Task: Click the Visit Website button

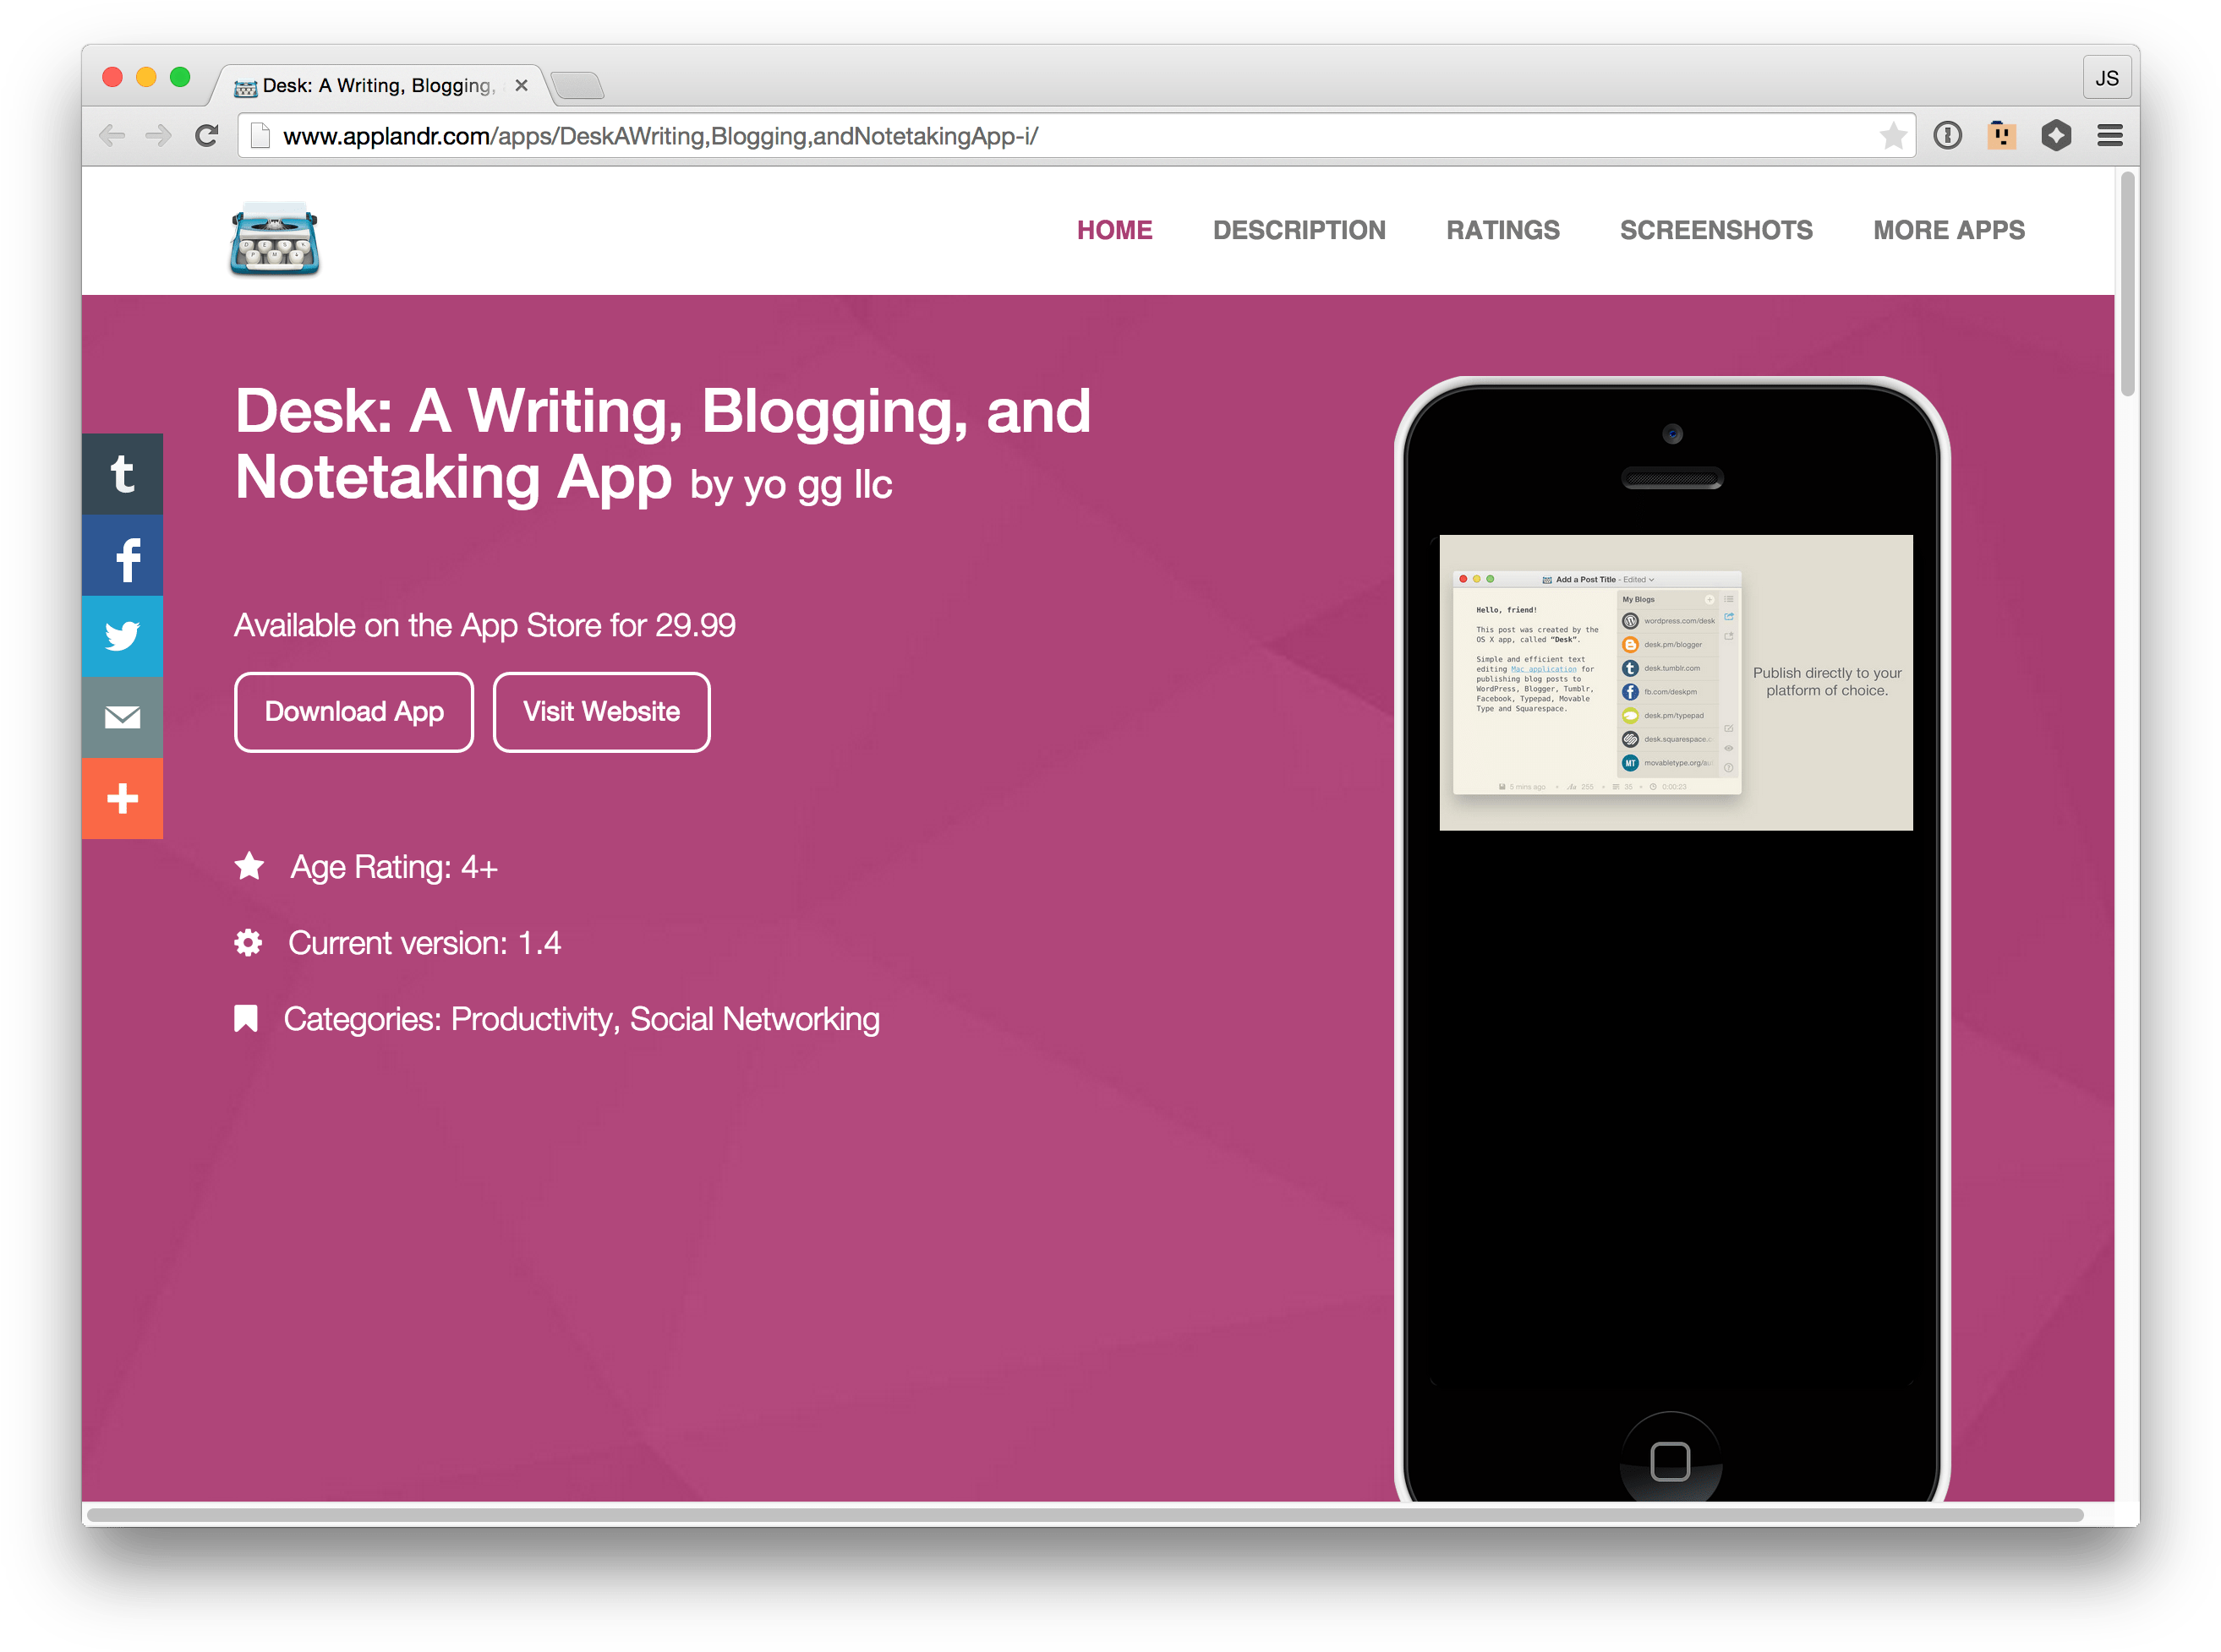Action: (x=601, y=712)
